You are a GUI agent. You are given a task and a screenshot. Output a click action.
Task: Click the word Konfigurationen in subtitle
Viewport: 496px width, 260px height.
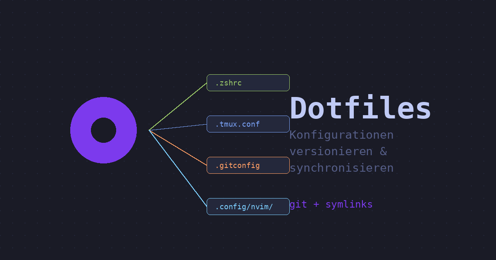[x=341, y=135]
